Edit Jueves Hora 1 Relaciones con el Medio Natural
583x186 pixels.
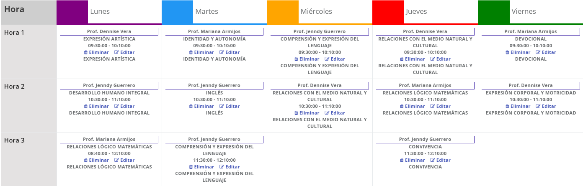pos(441,59)
